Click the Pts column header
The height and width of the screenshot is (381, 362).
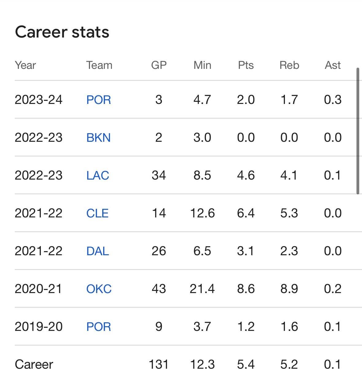(x=246, y=65)
